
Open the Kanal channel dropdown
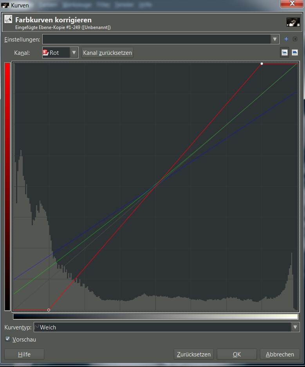[74, 52]
